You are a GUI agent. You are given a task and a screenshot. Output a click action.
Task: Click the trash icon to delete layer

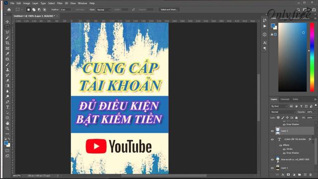pyautogui.click(x=311, y=175)
